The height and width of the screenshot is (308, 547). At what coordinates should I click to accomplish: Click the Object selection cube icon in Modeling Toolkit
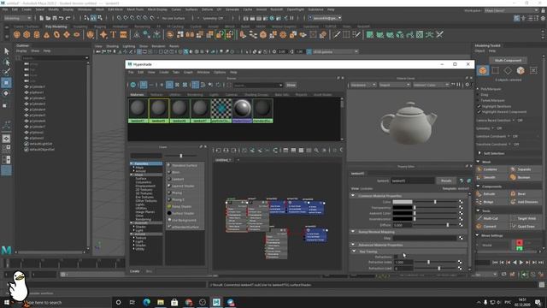pyautogui.click(x=483, y=70)
